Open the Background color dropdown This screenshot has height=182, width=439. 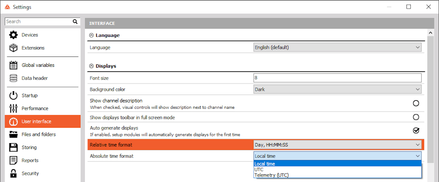click(x=337, y=90)
